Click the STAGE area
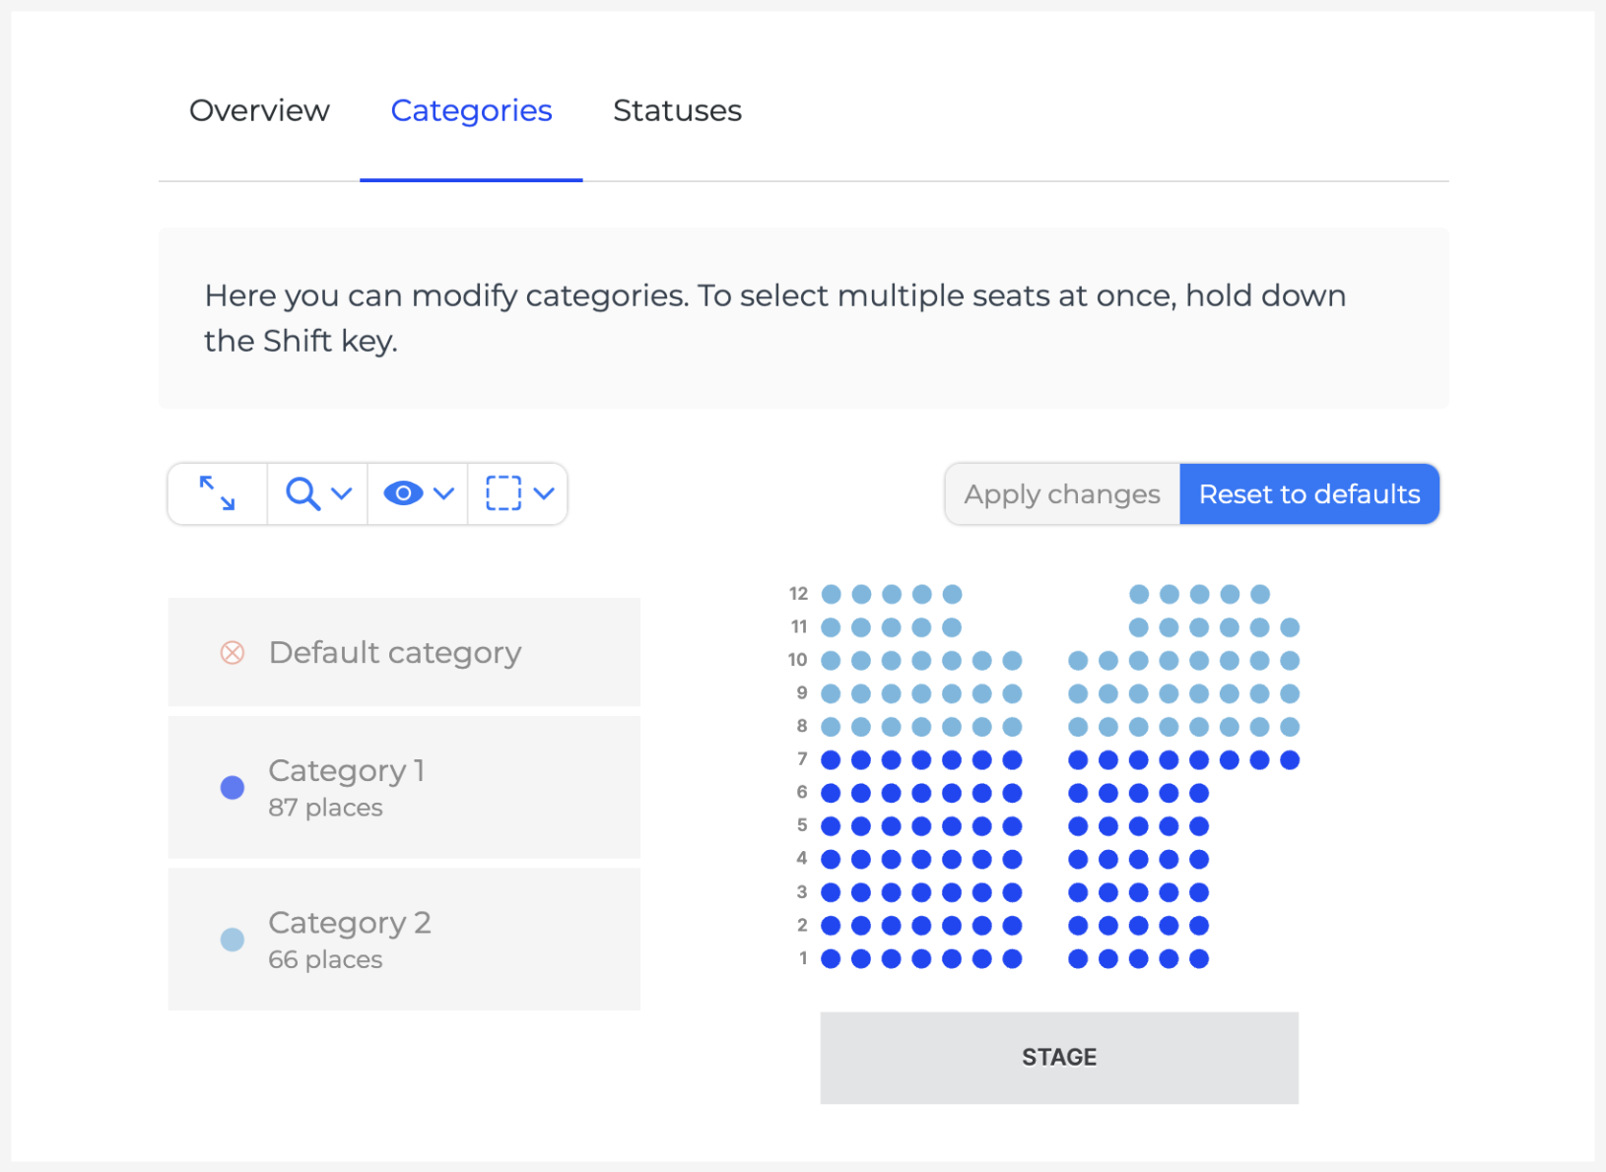1606x1172 pixels. tap(1058, 1057)
